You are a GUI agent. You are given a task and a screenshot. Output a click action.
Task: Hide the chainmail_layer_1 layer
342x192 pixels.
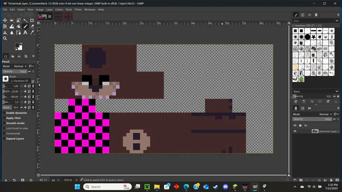[295, 131]
